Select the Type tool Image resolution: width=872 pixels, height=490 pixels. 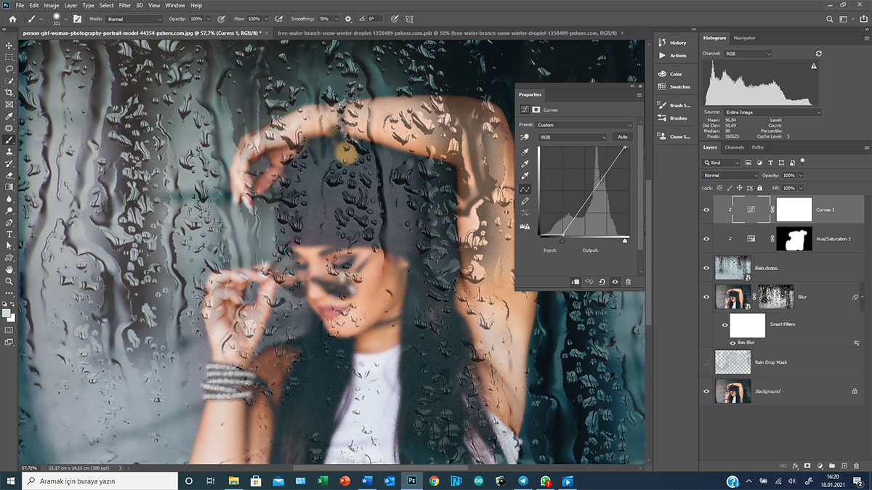point(9,234)
